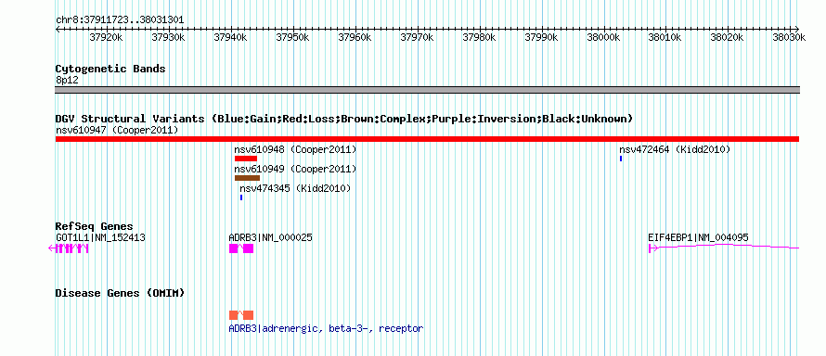The height and width of the screenshot is (356, 826).
Task: Open the nsv472464 (Kidd2010) label
Action: tap(675, 149)
